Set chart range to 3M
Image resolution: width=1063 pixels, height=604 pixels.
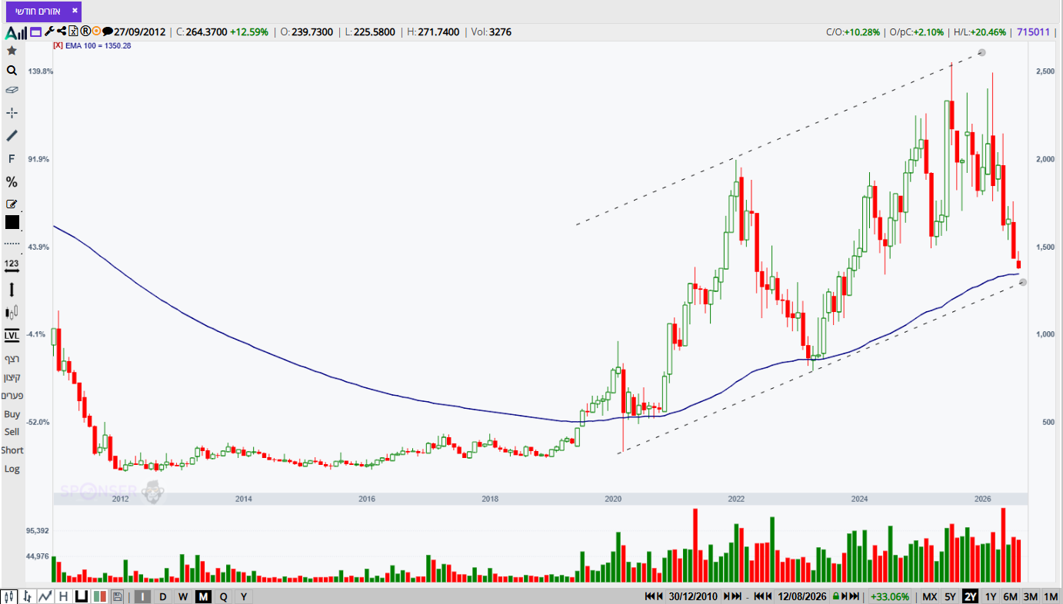point(1031,596)
